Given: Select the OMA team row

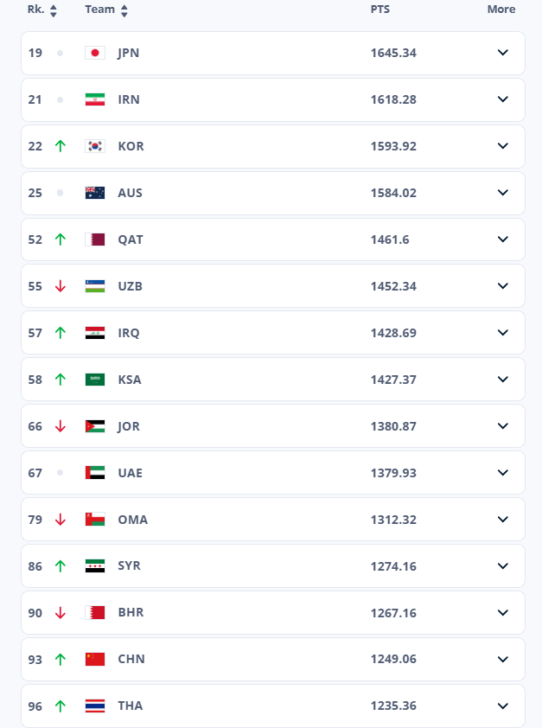Looking at the screenshot, I should click(x=259, y=520).
